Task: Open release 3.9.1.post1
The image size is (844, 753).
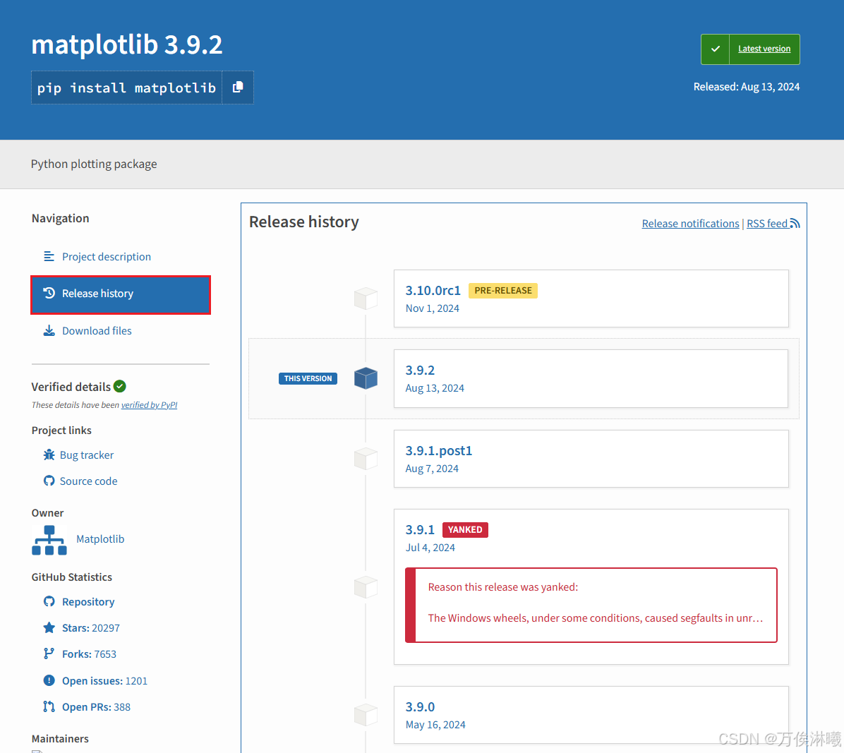Action: [439, 450]
